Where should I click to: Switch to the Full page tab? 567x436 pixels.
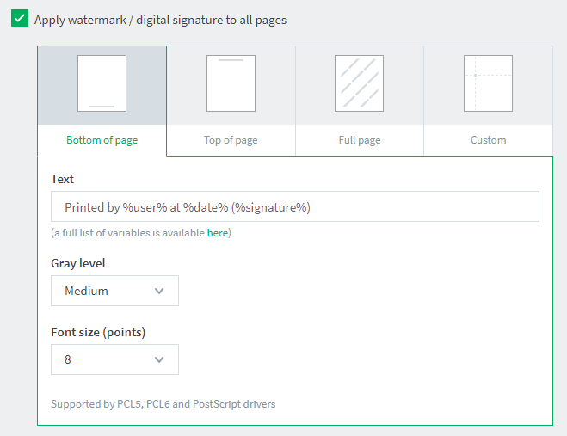(x=360, y=140)
